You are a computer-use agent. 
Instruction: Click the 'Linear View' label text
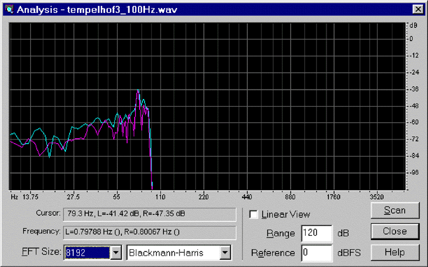pyautogui.click(x=286, y=215)
